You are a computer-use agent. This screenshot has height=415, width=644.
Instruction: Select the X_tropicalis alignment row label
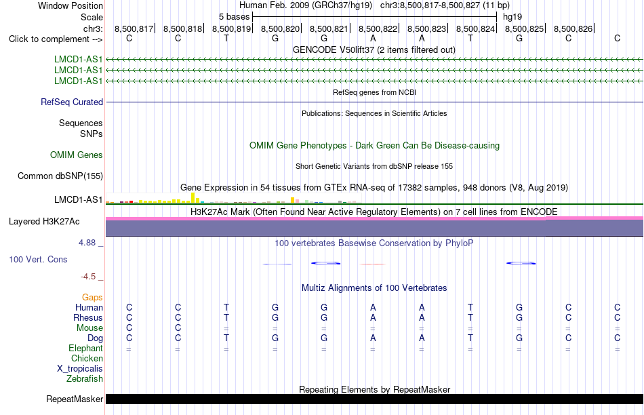click(80, 369)
